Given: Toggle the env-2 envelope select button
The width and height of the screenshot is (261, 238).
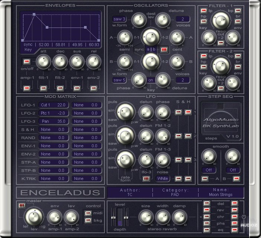Looking at the screenshot, I should [94, 88].
